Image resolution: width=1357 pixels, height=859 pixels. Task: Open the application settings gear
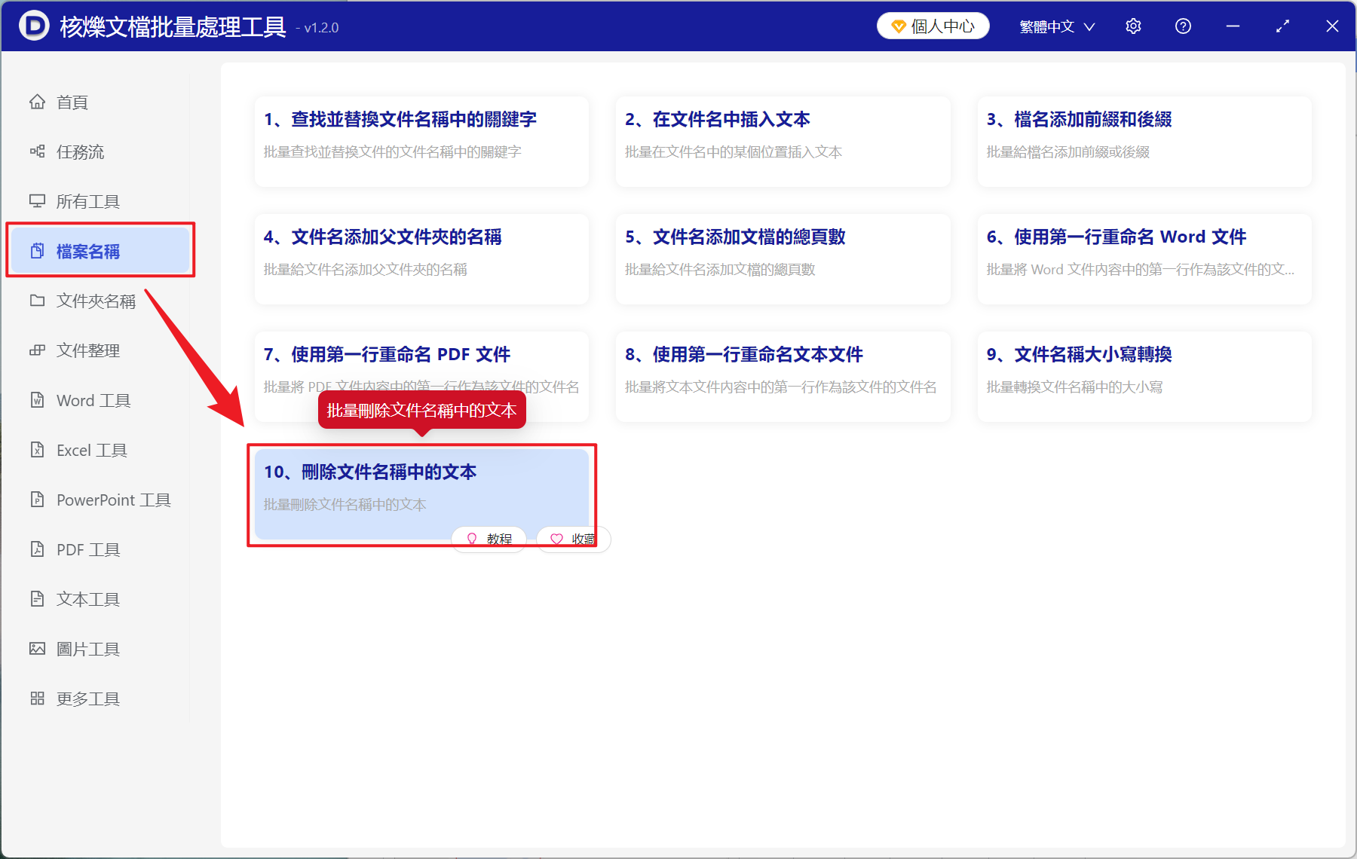click(x=1133, y=26)
